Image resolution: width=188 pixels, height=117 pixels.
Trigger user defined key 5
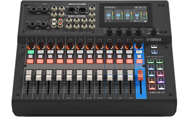coord(152,80)
